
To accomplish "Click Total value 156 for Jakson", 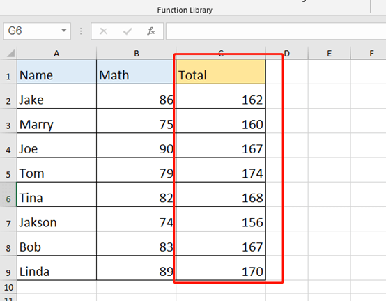I will point(221,219).
